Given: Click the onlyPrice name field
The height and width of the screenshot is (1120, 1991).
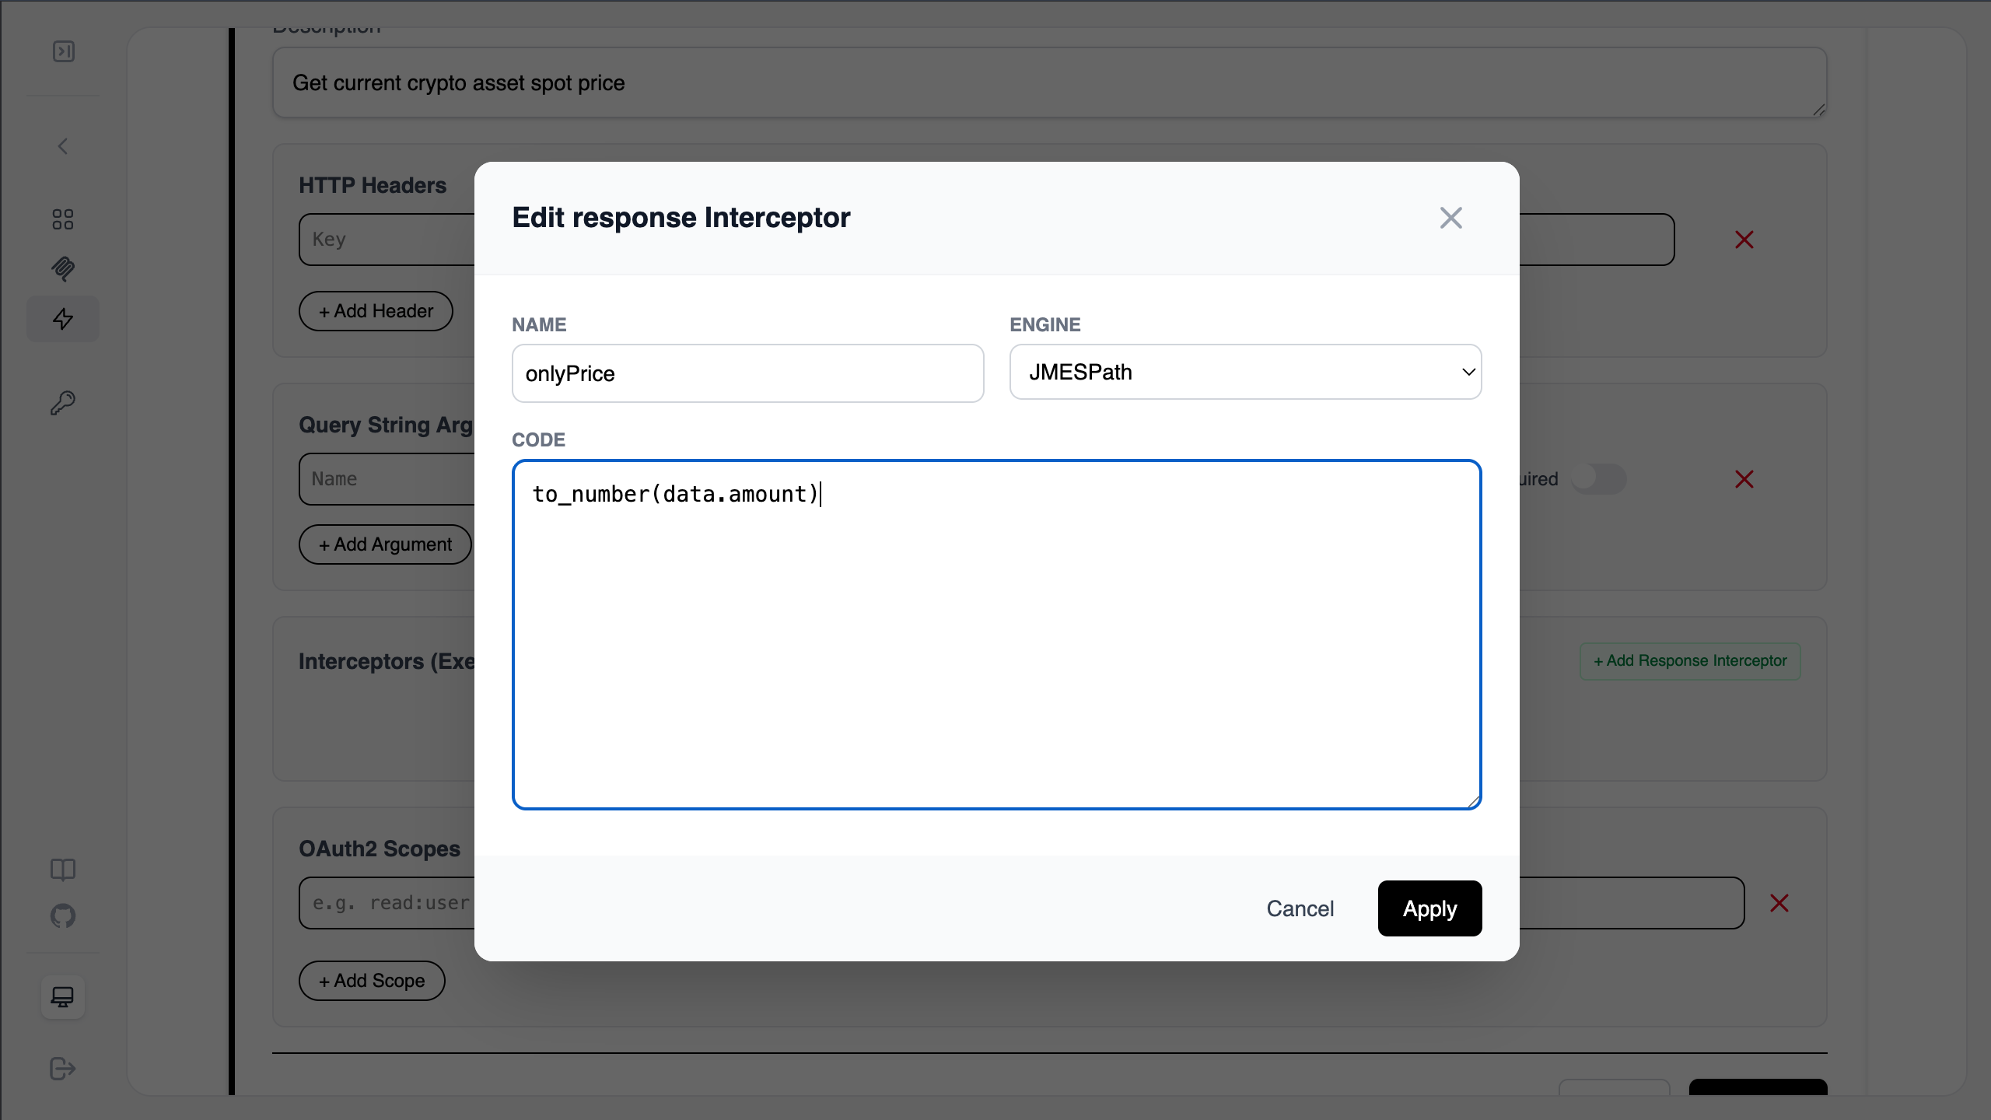Looking at the screenshot, I should pos(747,374).
